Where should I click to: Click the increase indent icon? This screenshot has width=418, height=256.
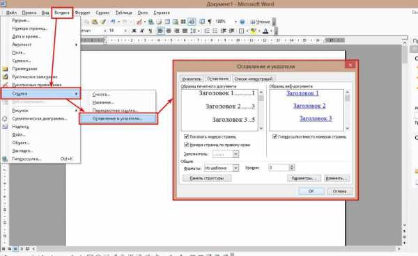pyautogui.click(x=231, y=31)
